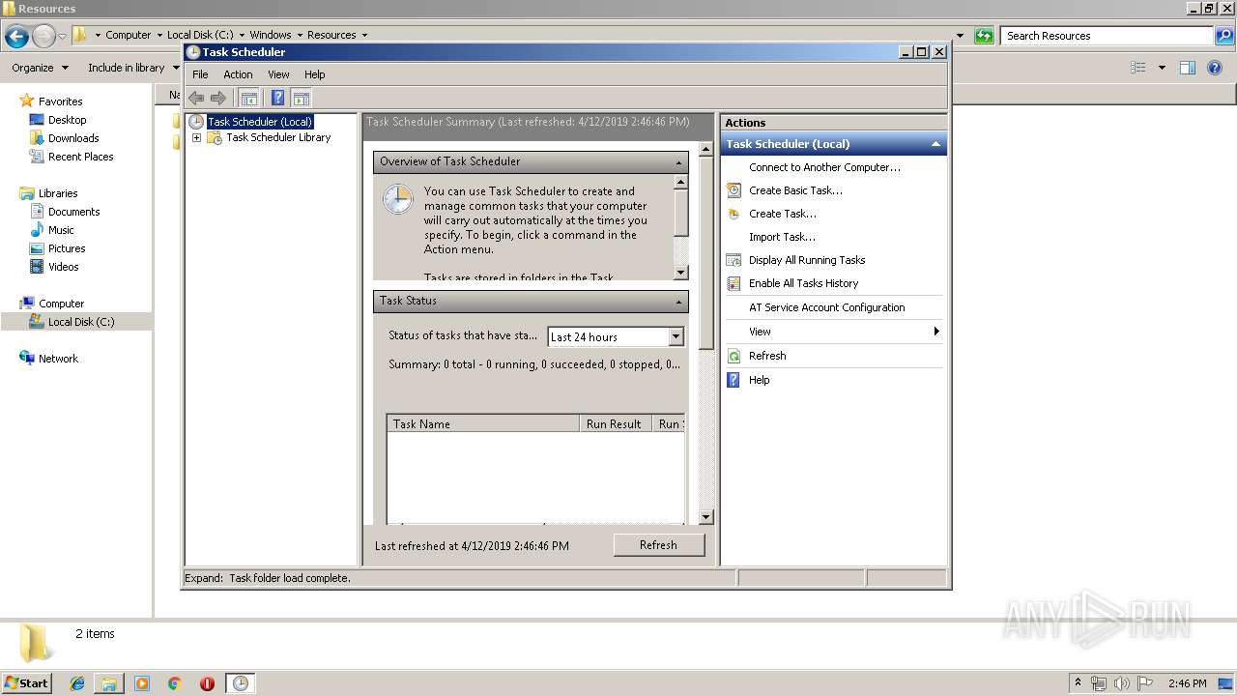
Task: Click the Run Result column header
Action: point(616,423)
